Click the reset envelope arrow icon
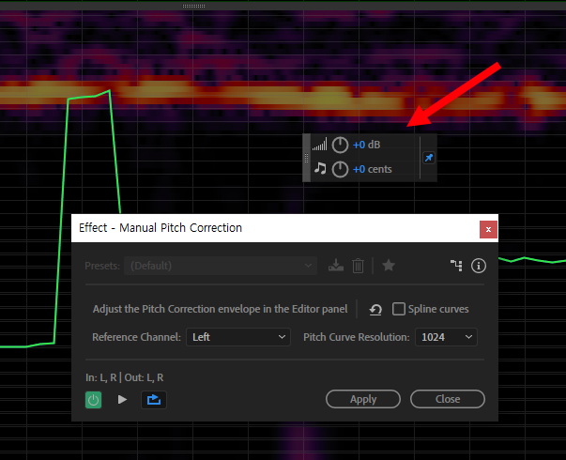Viewport: 566px width, 460px height. [x=375, y=310]
